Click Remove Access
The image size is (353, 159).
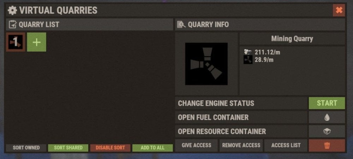[x=241, y=146]
